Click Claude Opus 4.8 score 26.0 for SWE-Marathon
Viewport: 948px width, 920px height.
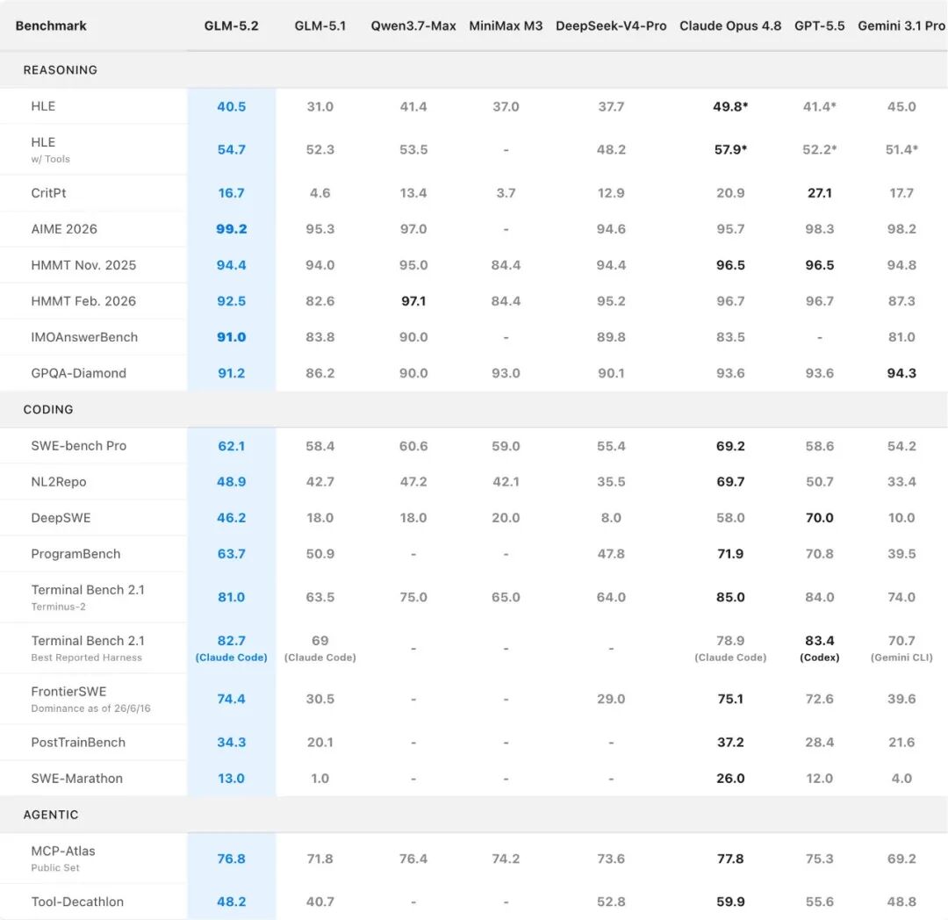pyautogui.click(x=730, y=779)
